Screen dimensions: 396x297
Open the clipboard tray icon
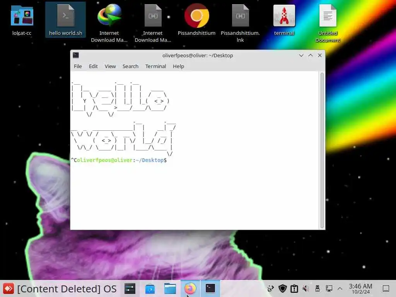(294, 288)
